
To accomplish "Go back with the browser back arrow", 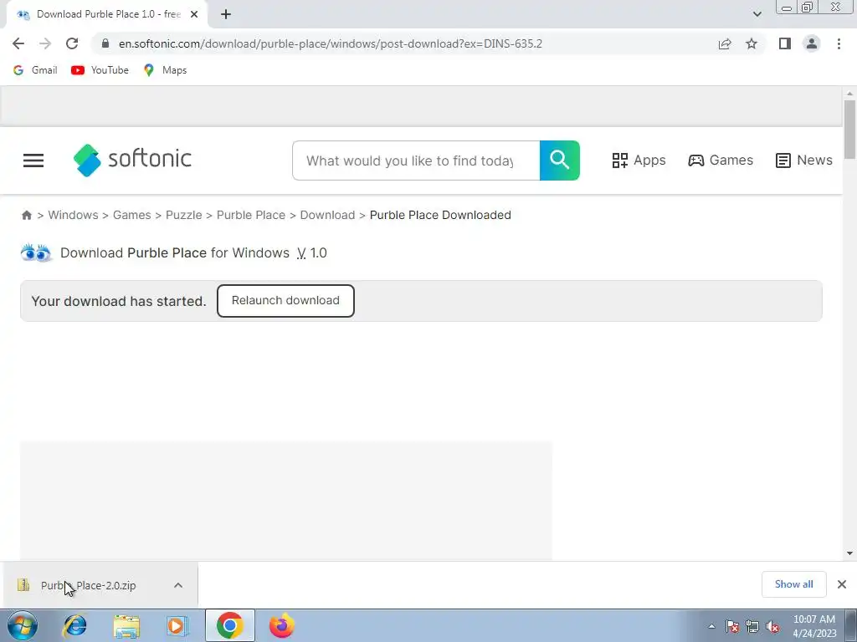I will click(18, 43).
